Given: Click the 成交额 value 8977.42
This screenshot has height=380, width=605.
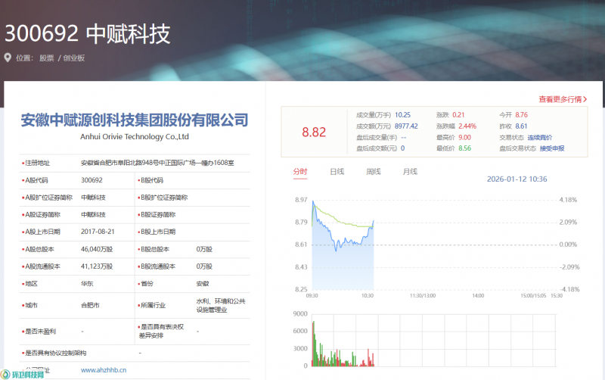Looking at the screenshot, I should pos(406,126).
